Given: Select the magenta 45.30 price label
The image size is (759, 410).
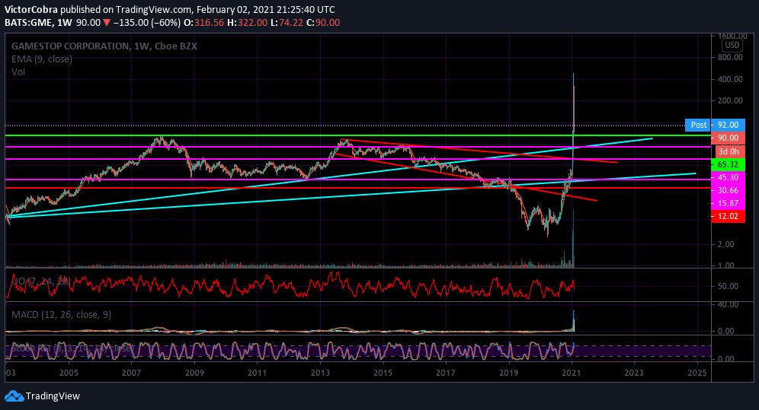Looking at the screenshot, I should 728,177.
